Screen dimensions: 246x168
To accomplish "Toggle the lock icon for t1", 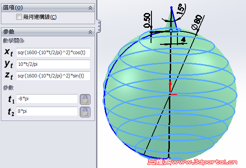I will 85,99.
